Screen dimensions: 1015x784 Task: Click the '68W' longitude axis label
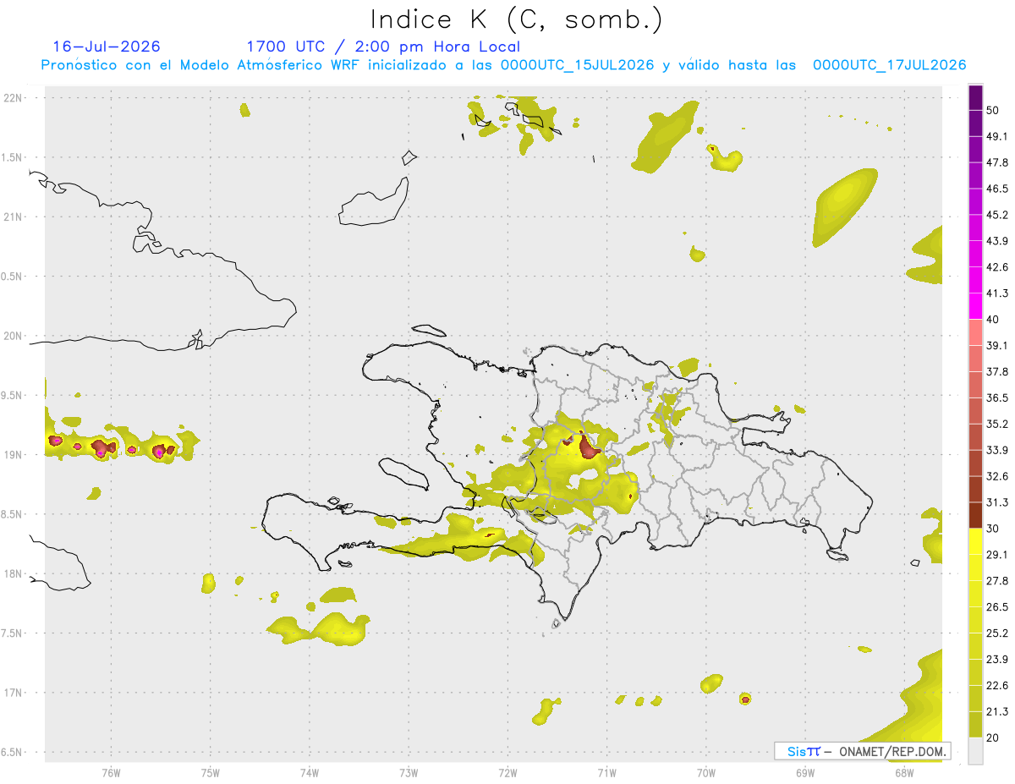pos(904,772)
